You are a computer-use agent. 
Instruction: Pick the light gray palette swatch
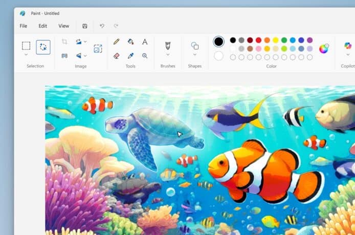(241, 49)
